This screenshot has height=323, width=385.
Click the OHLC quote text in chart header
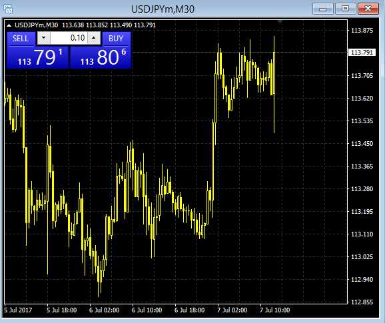(x=109, y=25)
